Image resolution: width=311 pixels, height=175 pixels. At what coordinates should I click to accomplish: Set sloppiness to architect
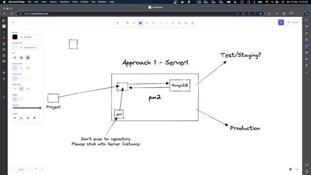tap(15, 88)
